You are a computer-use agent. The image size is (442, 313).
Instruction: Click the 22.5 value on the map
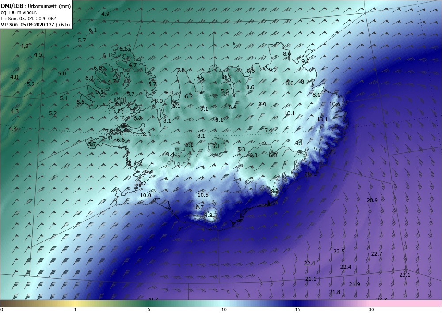[x=339, y=251]
